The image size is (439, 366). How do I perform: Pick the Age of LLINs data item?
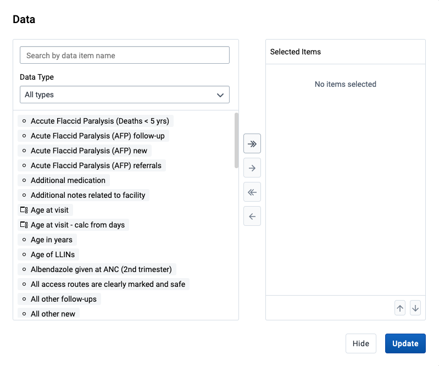pos(48,254)
